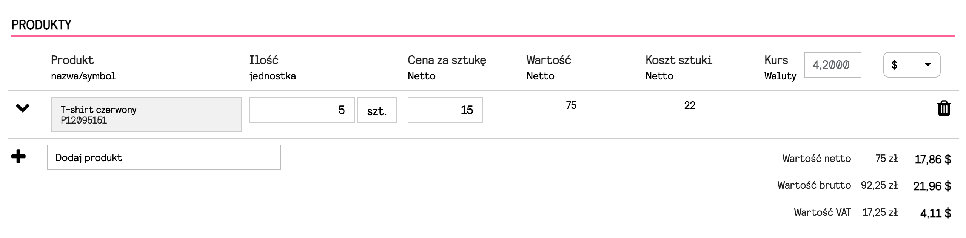
Task: Click the Cena za sztukę Netto header
Action: coord(447,68)
